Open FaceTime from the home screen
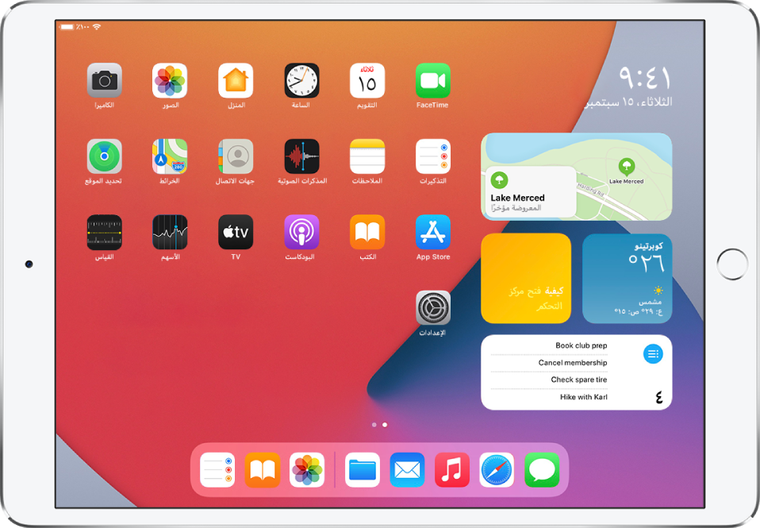This screenshot has height=528, width=760. coord(432,80)
